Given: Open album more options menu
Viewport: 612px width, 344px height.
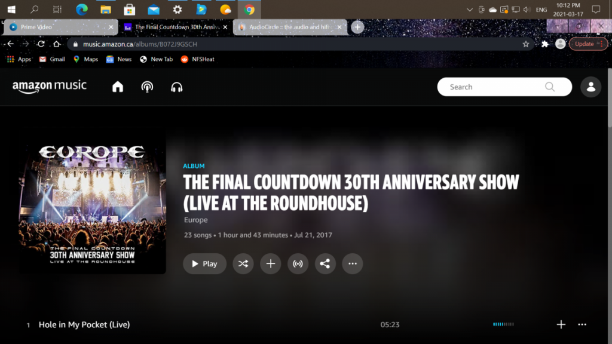Looking at the screenshot, I should click(x=353, y=263).
